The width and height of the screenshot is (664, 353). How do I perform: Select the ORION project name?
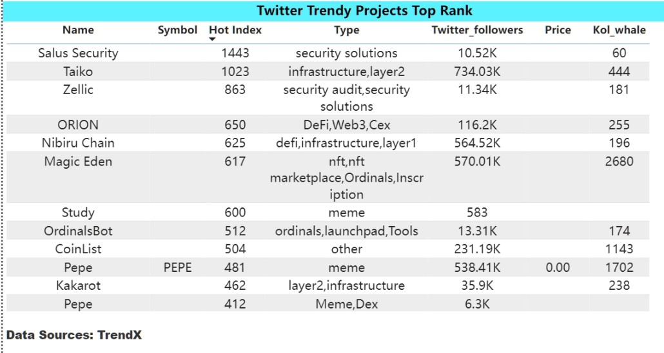78,125
